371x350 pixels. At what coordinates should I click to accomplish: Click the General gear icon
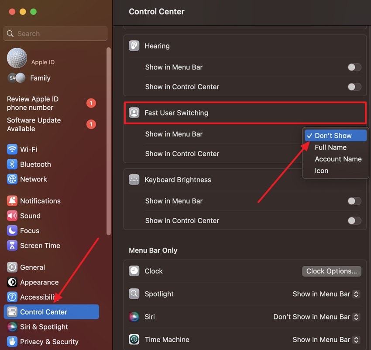coord(12,267)
